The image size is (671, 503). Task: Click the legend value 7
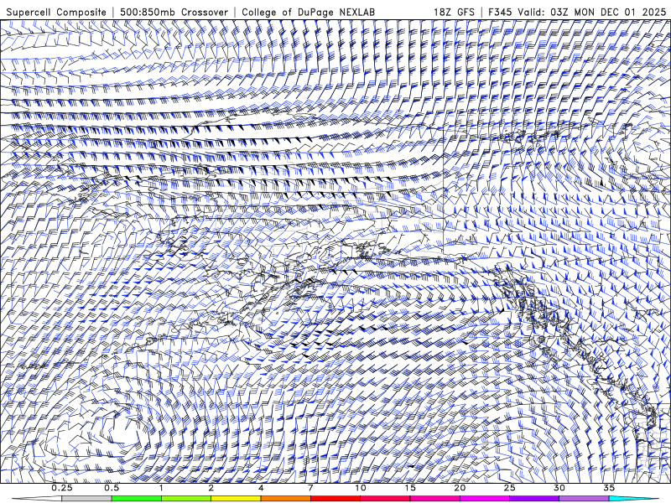(x=310, y=488)
